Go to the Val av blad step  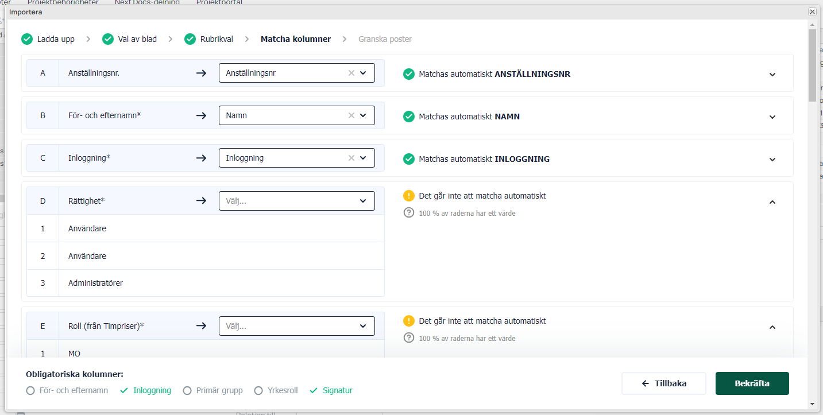pos(137,39)
